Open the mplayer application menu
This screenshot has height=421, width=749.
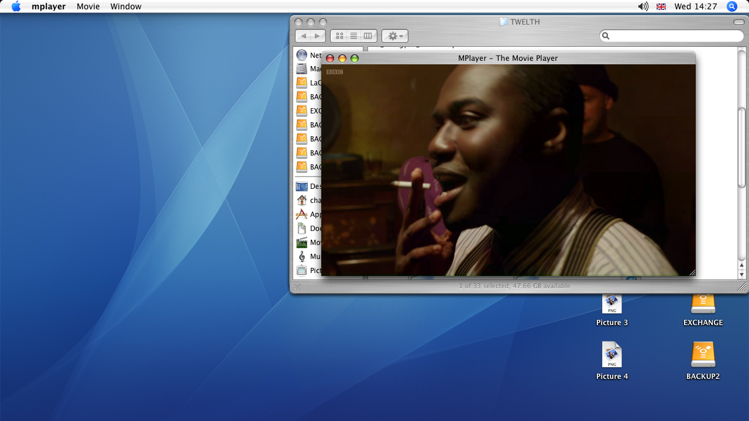pyautogui.click(x=49, y=6)
